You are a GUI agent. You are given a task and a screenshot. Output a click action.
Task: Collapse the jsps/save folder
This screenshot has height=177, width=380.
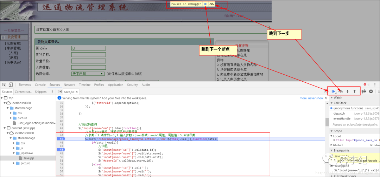14,153
